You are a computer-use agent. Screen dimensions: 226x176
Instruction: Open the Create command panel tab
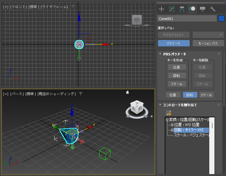[161, 9]
